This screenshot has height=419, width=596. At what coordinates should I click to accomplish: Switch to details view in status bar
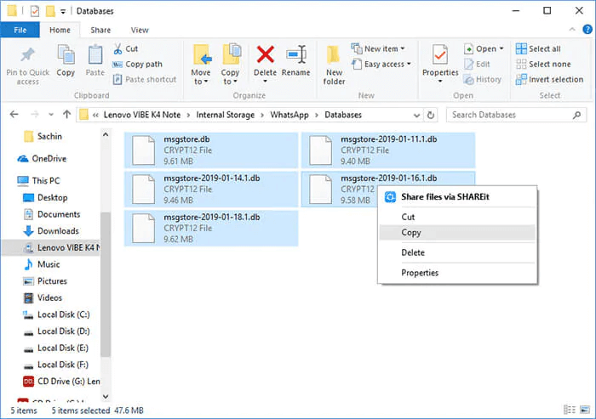569,410
